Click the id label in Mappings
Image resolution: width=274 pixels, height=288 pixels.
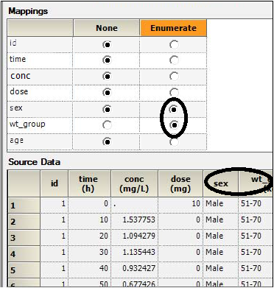point(13,43)
